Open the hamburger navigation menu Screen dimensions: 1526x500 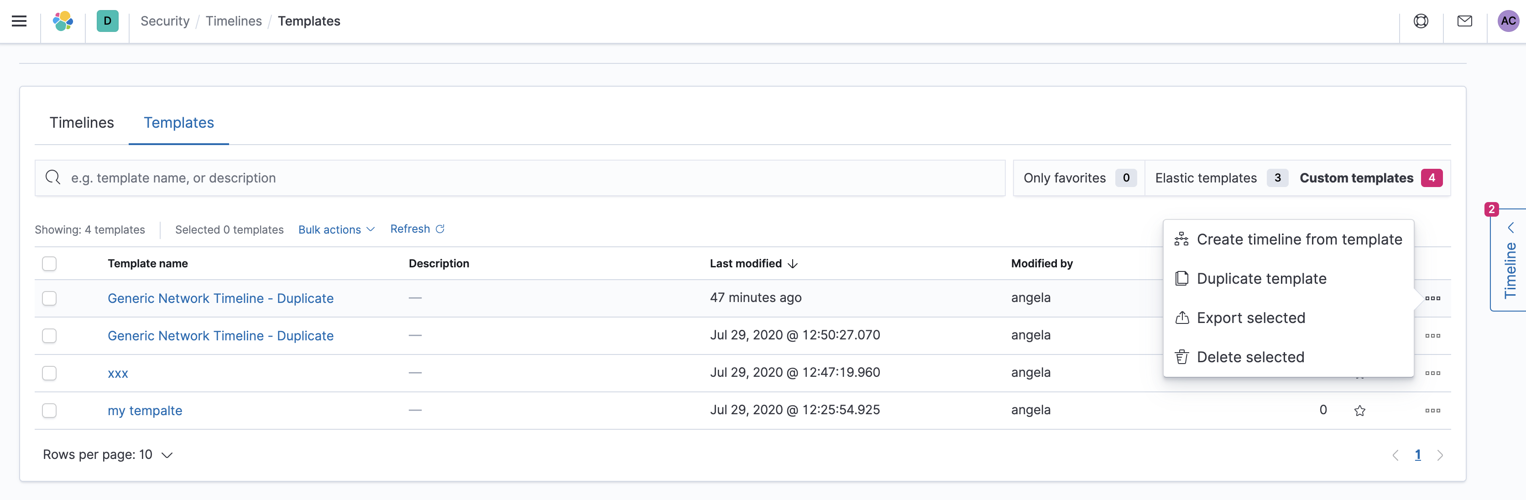point(20,21)
